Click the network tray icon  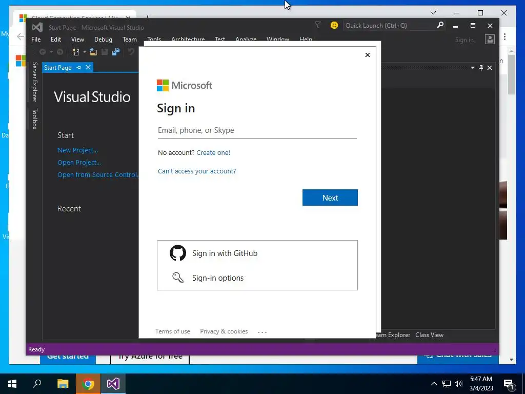pos(447,384)
